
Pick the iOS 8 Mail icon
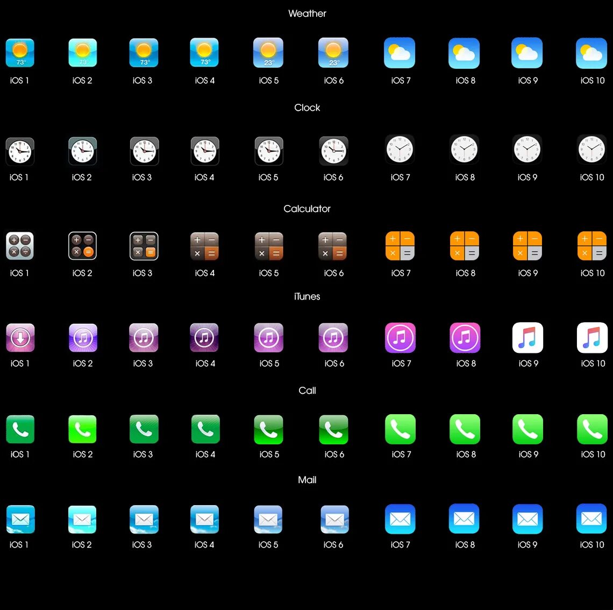click(x=464, y=519)
